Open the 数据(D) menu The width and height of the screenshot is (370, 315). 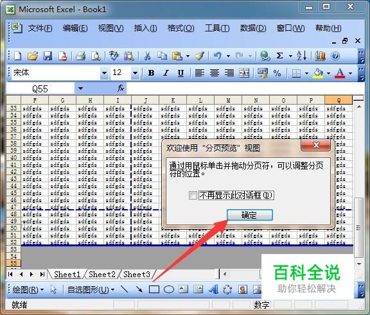tap(253, 28)
